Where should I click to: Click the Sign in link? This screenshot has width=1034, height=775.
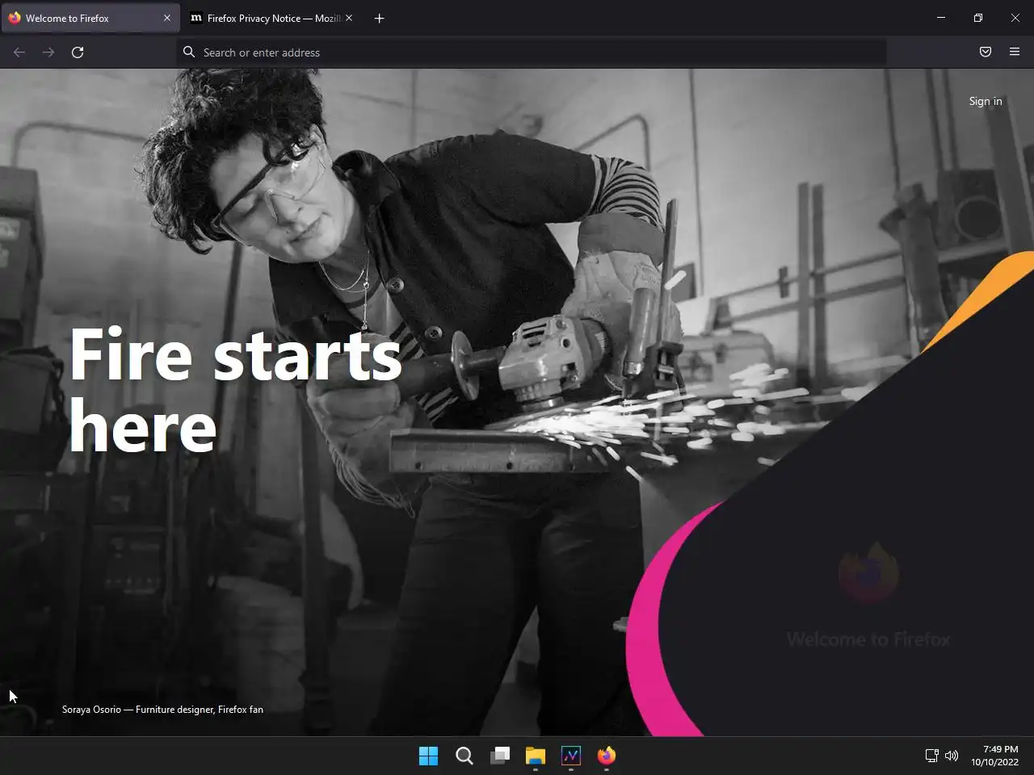986,101
